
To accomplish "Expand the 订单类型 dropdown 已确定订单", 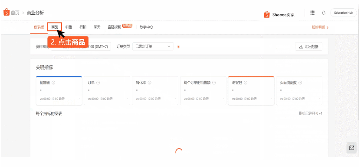I will click(x=153, y=47).
